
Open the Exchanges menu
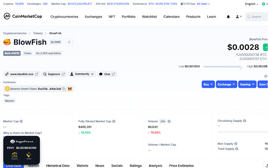(93, 17)
